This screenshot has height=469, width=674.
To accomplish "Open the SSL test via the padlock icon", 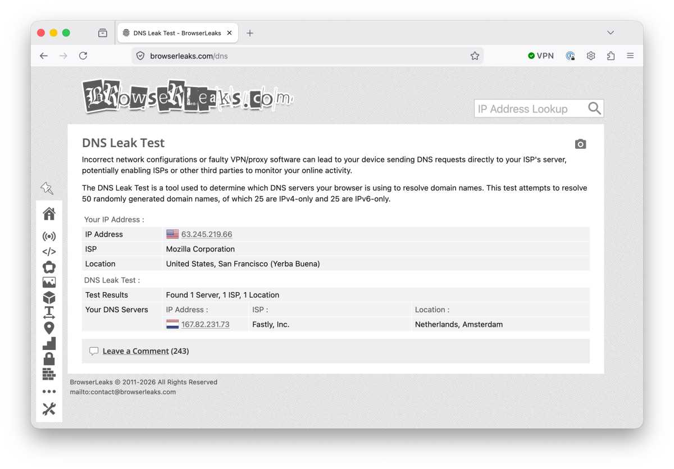I will point(49,358).
